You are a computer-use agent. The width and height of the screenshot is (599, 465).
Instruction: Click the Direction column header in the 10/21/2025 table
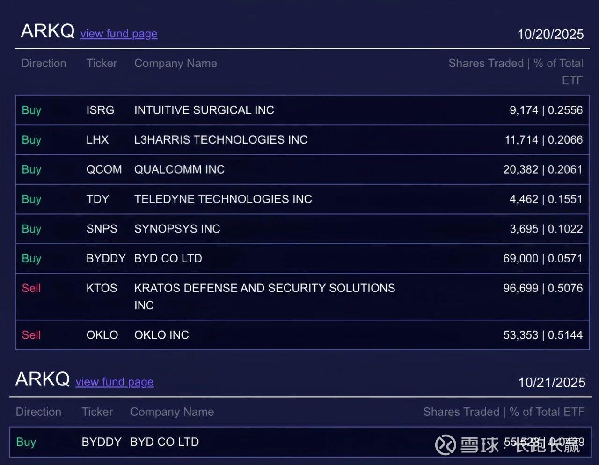pos(38,412)
